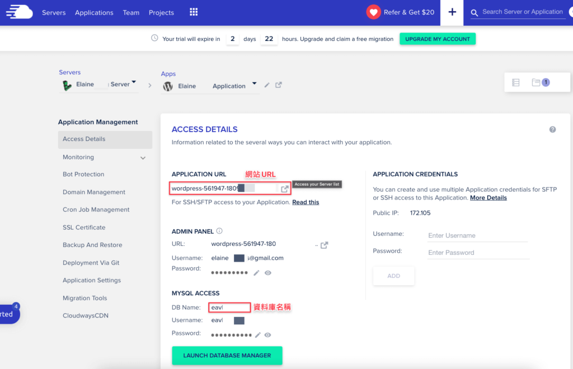Click the pencil icon next to the application name
Viewport: 573px width, 369px height.
click(x=267, y=85)
